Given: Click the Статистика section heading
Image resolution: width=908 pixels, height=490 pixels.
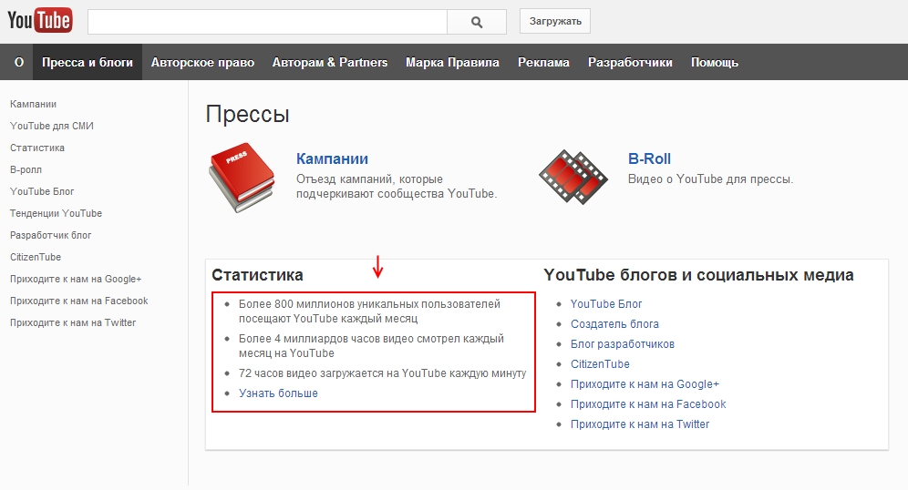Looking at the screenshot, I should pos(257,275).
